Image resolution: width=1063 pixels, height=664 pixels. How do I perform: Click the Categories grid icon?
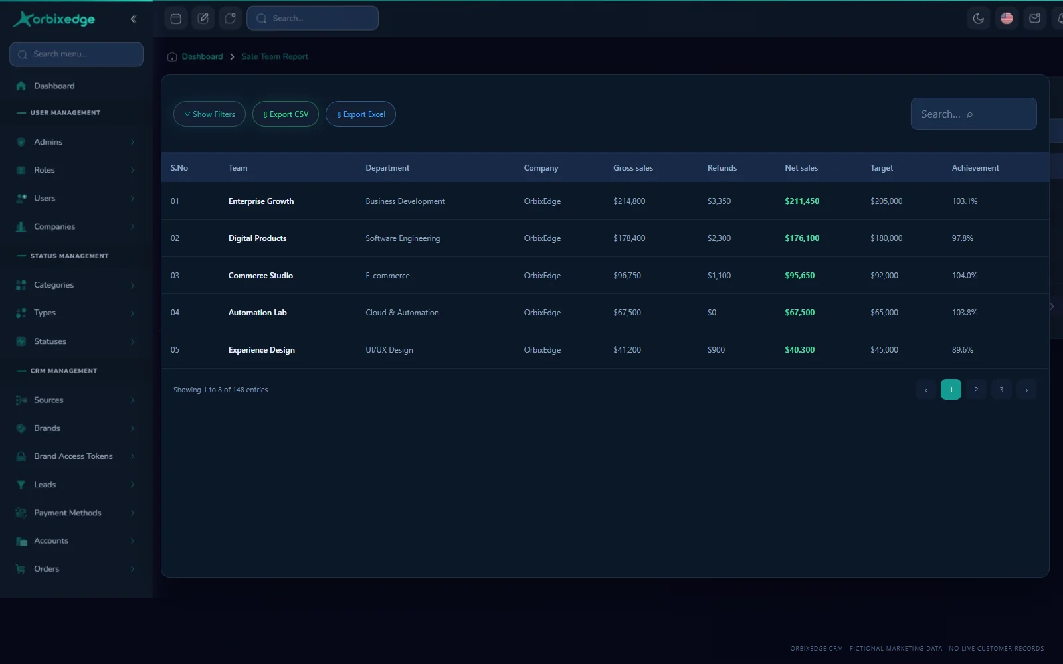[x=21, y=285]
